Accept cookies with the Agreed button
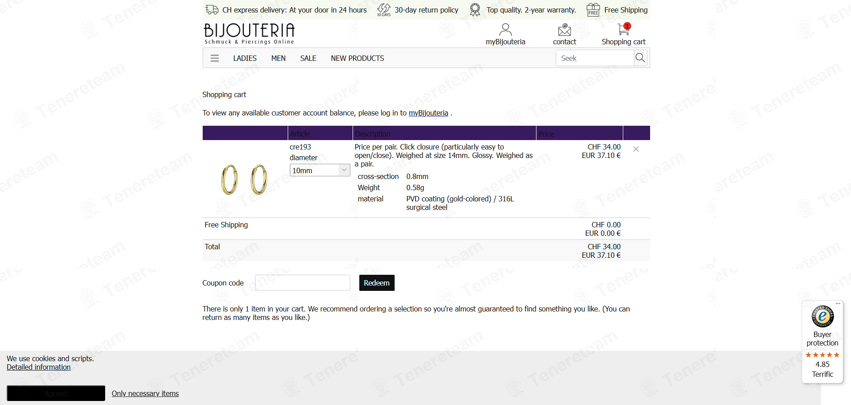This screenshot has height=405, width=851. click(56, 393)
